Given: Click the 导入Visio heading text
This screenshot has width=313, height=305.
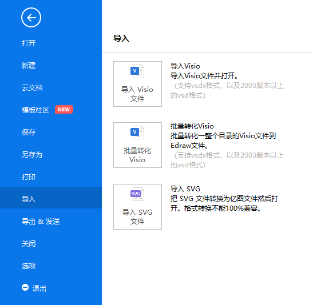Looking at the screenshot, I should pyautogui.click(x=185, y=66).
